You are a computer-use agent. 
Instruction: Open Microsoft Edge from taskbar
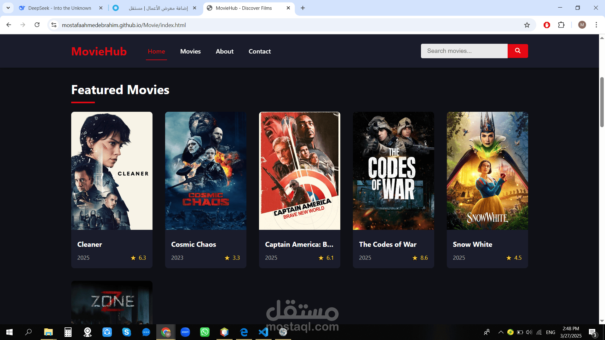coord(244,332)
